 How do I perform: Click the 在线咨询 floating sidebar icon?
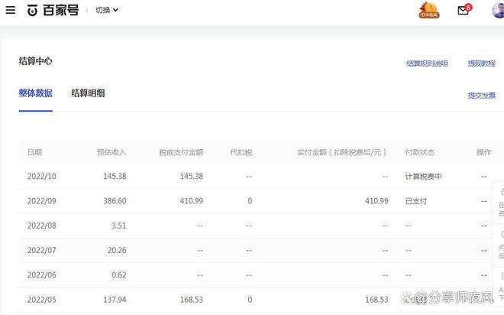[501, 199]
